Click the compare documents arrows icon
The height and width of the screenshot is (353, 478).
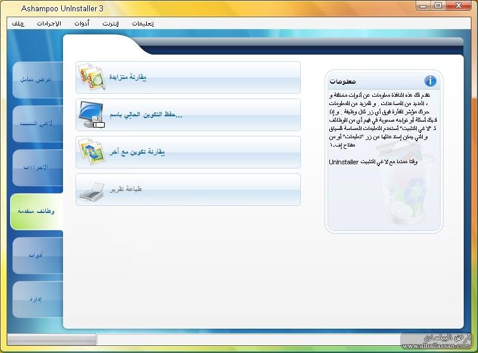(92, 151)
